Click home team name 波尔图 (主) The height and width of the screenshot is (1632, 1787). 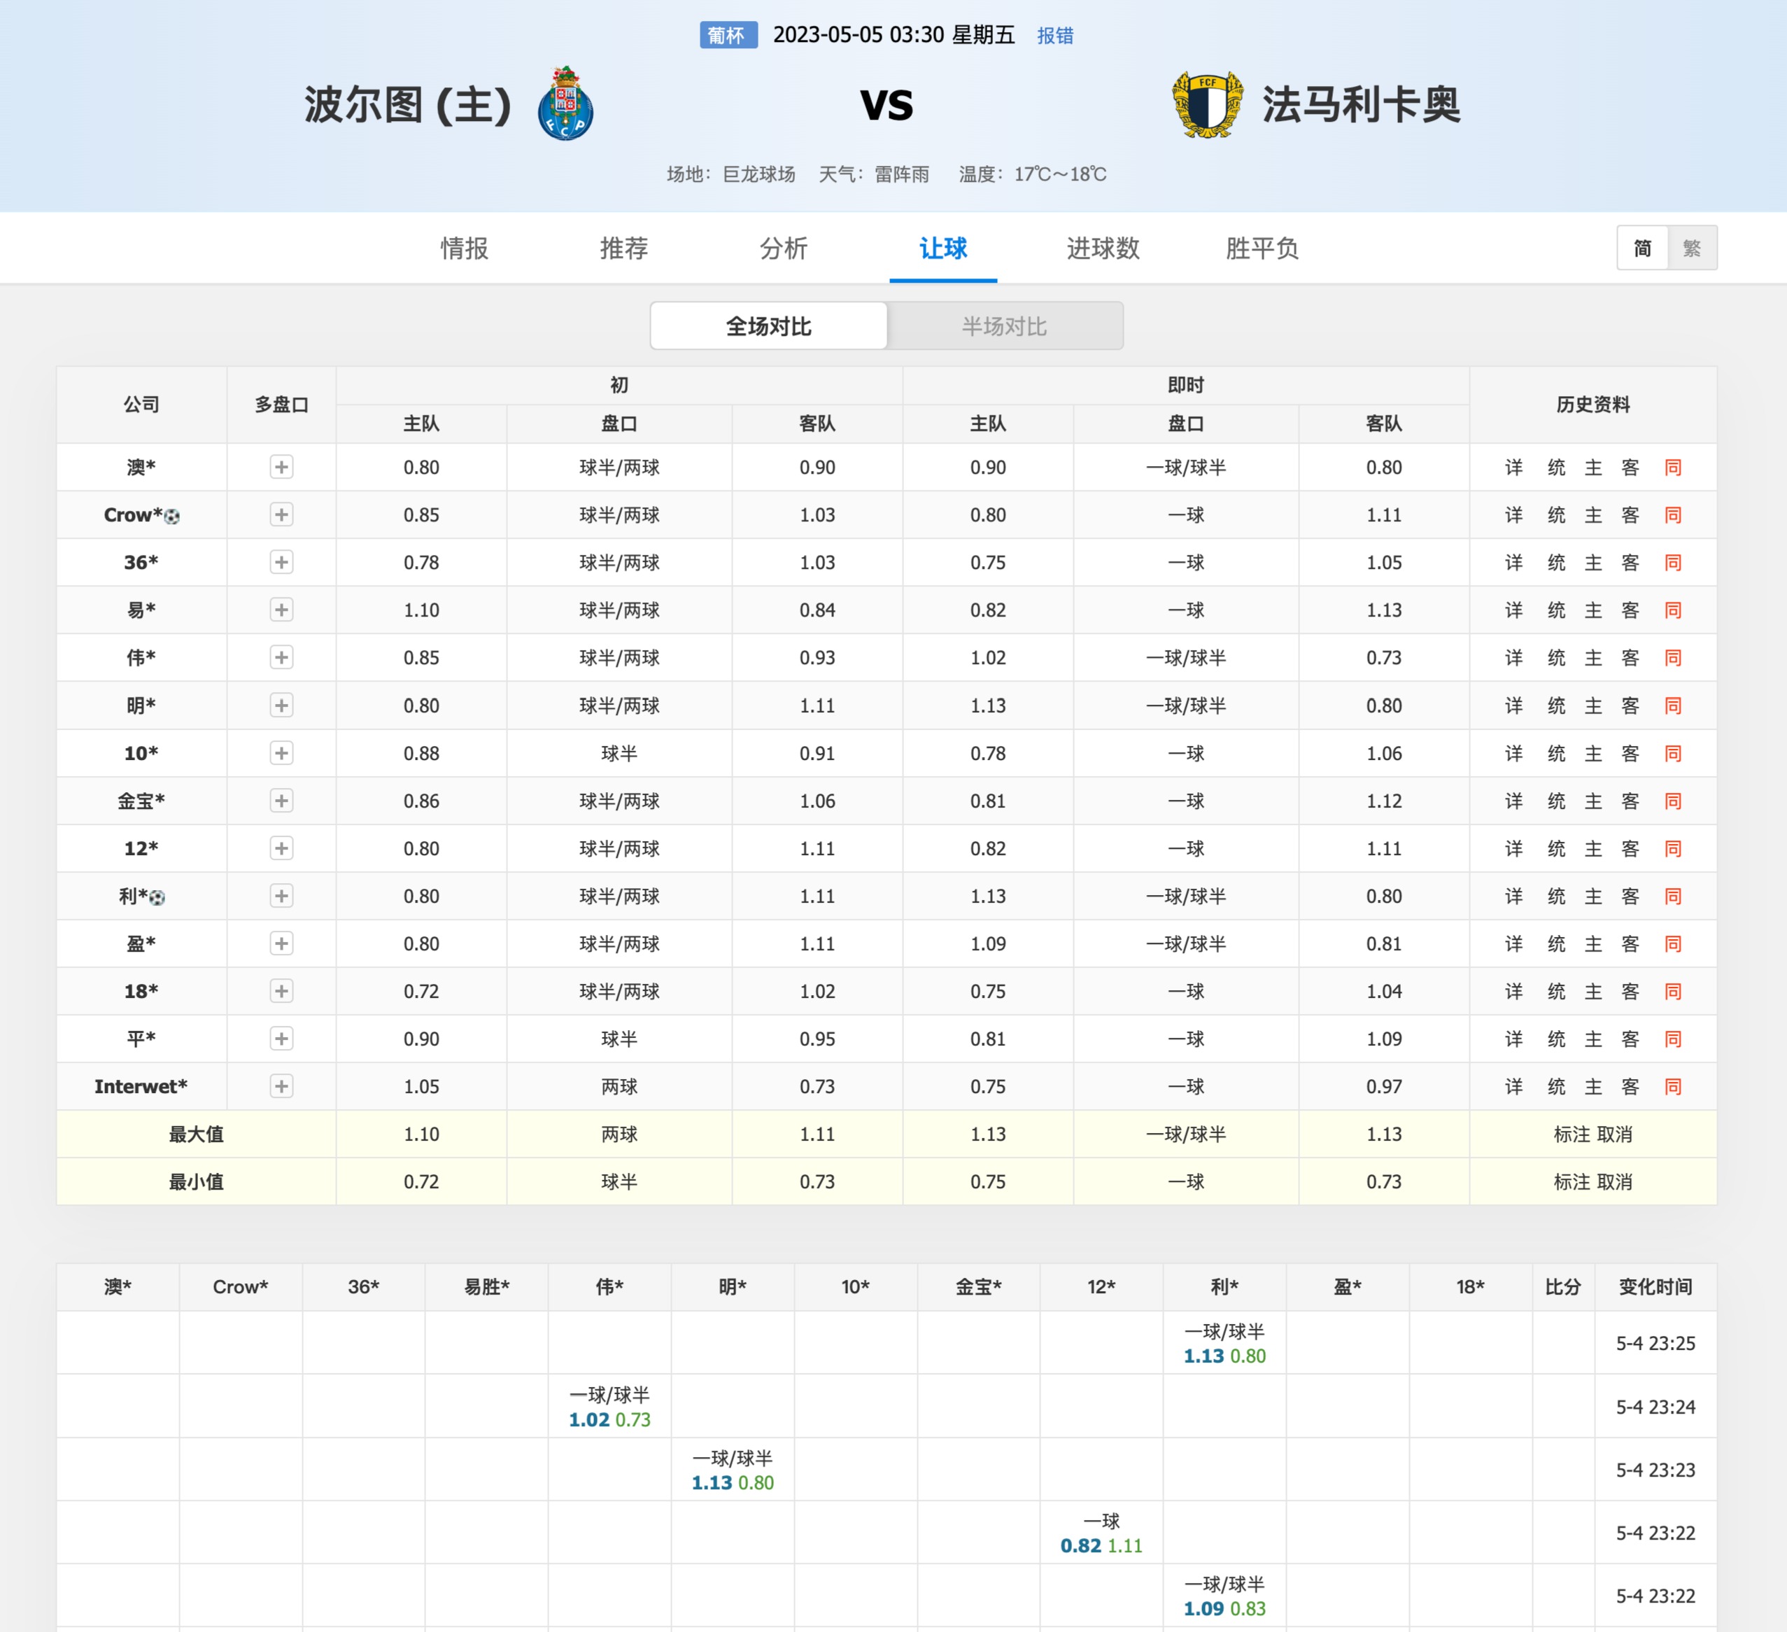point(408,104)
